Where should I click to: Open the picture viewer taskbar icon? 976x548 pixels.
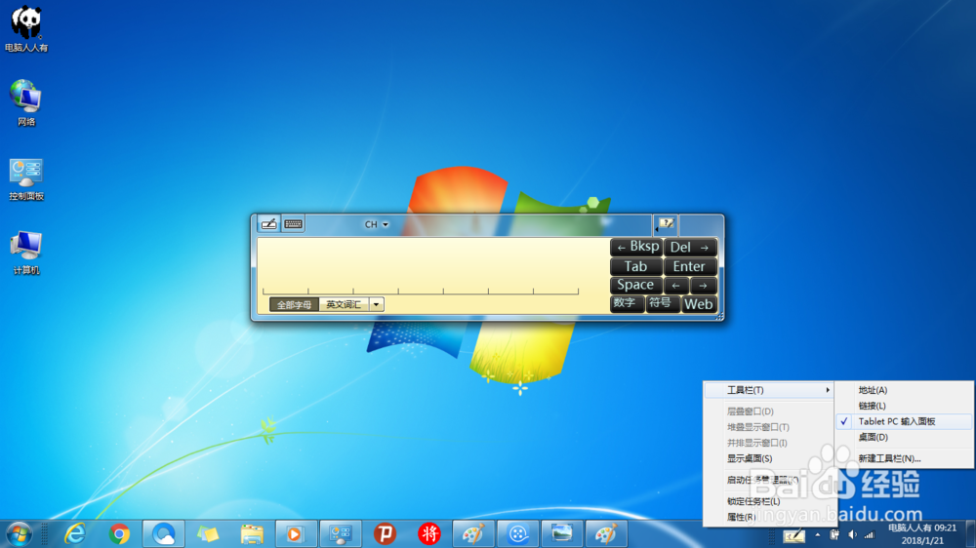562,534
